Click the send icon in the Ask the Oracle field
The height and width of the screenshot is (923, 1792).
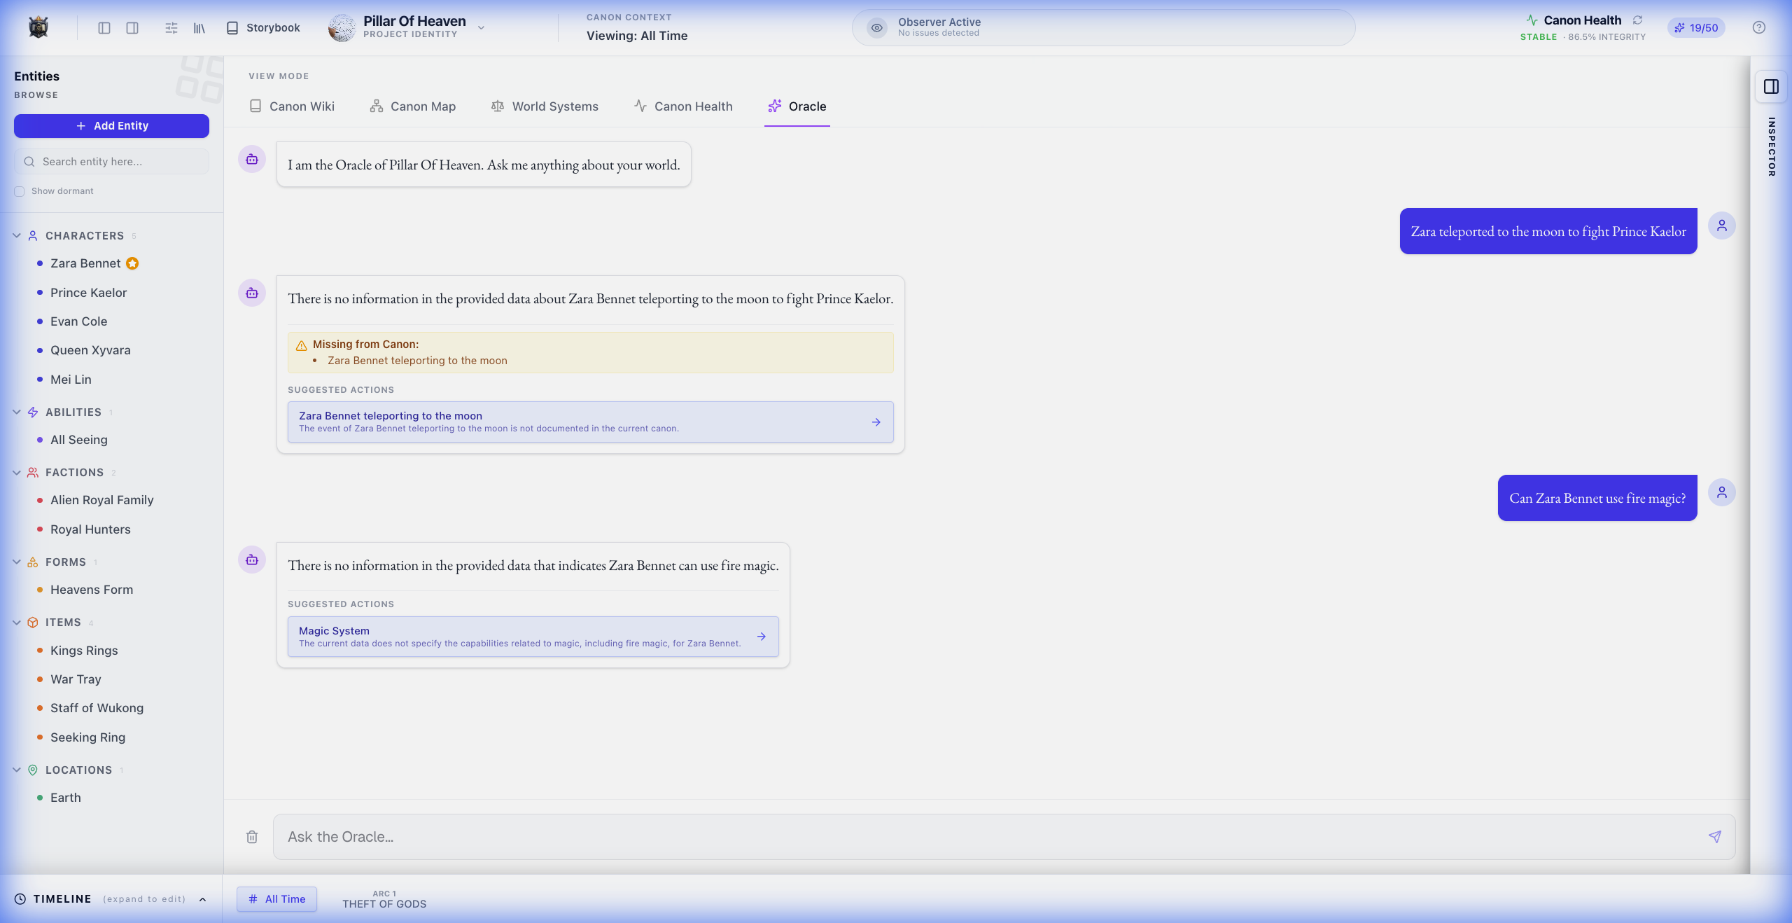tap(1714, 836)
